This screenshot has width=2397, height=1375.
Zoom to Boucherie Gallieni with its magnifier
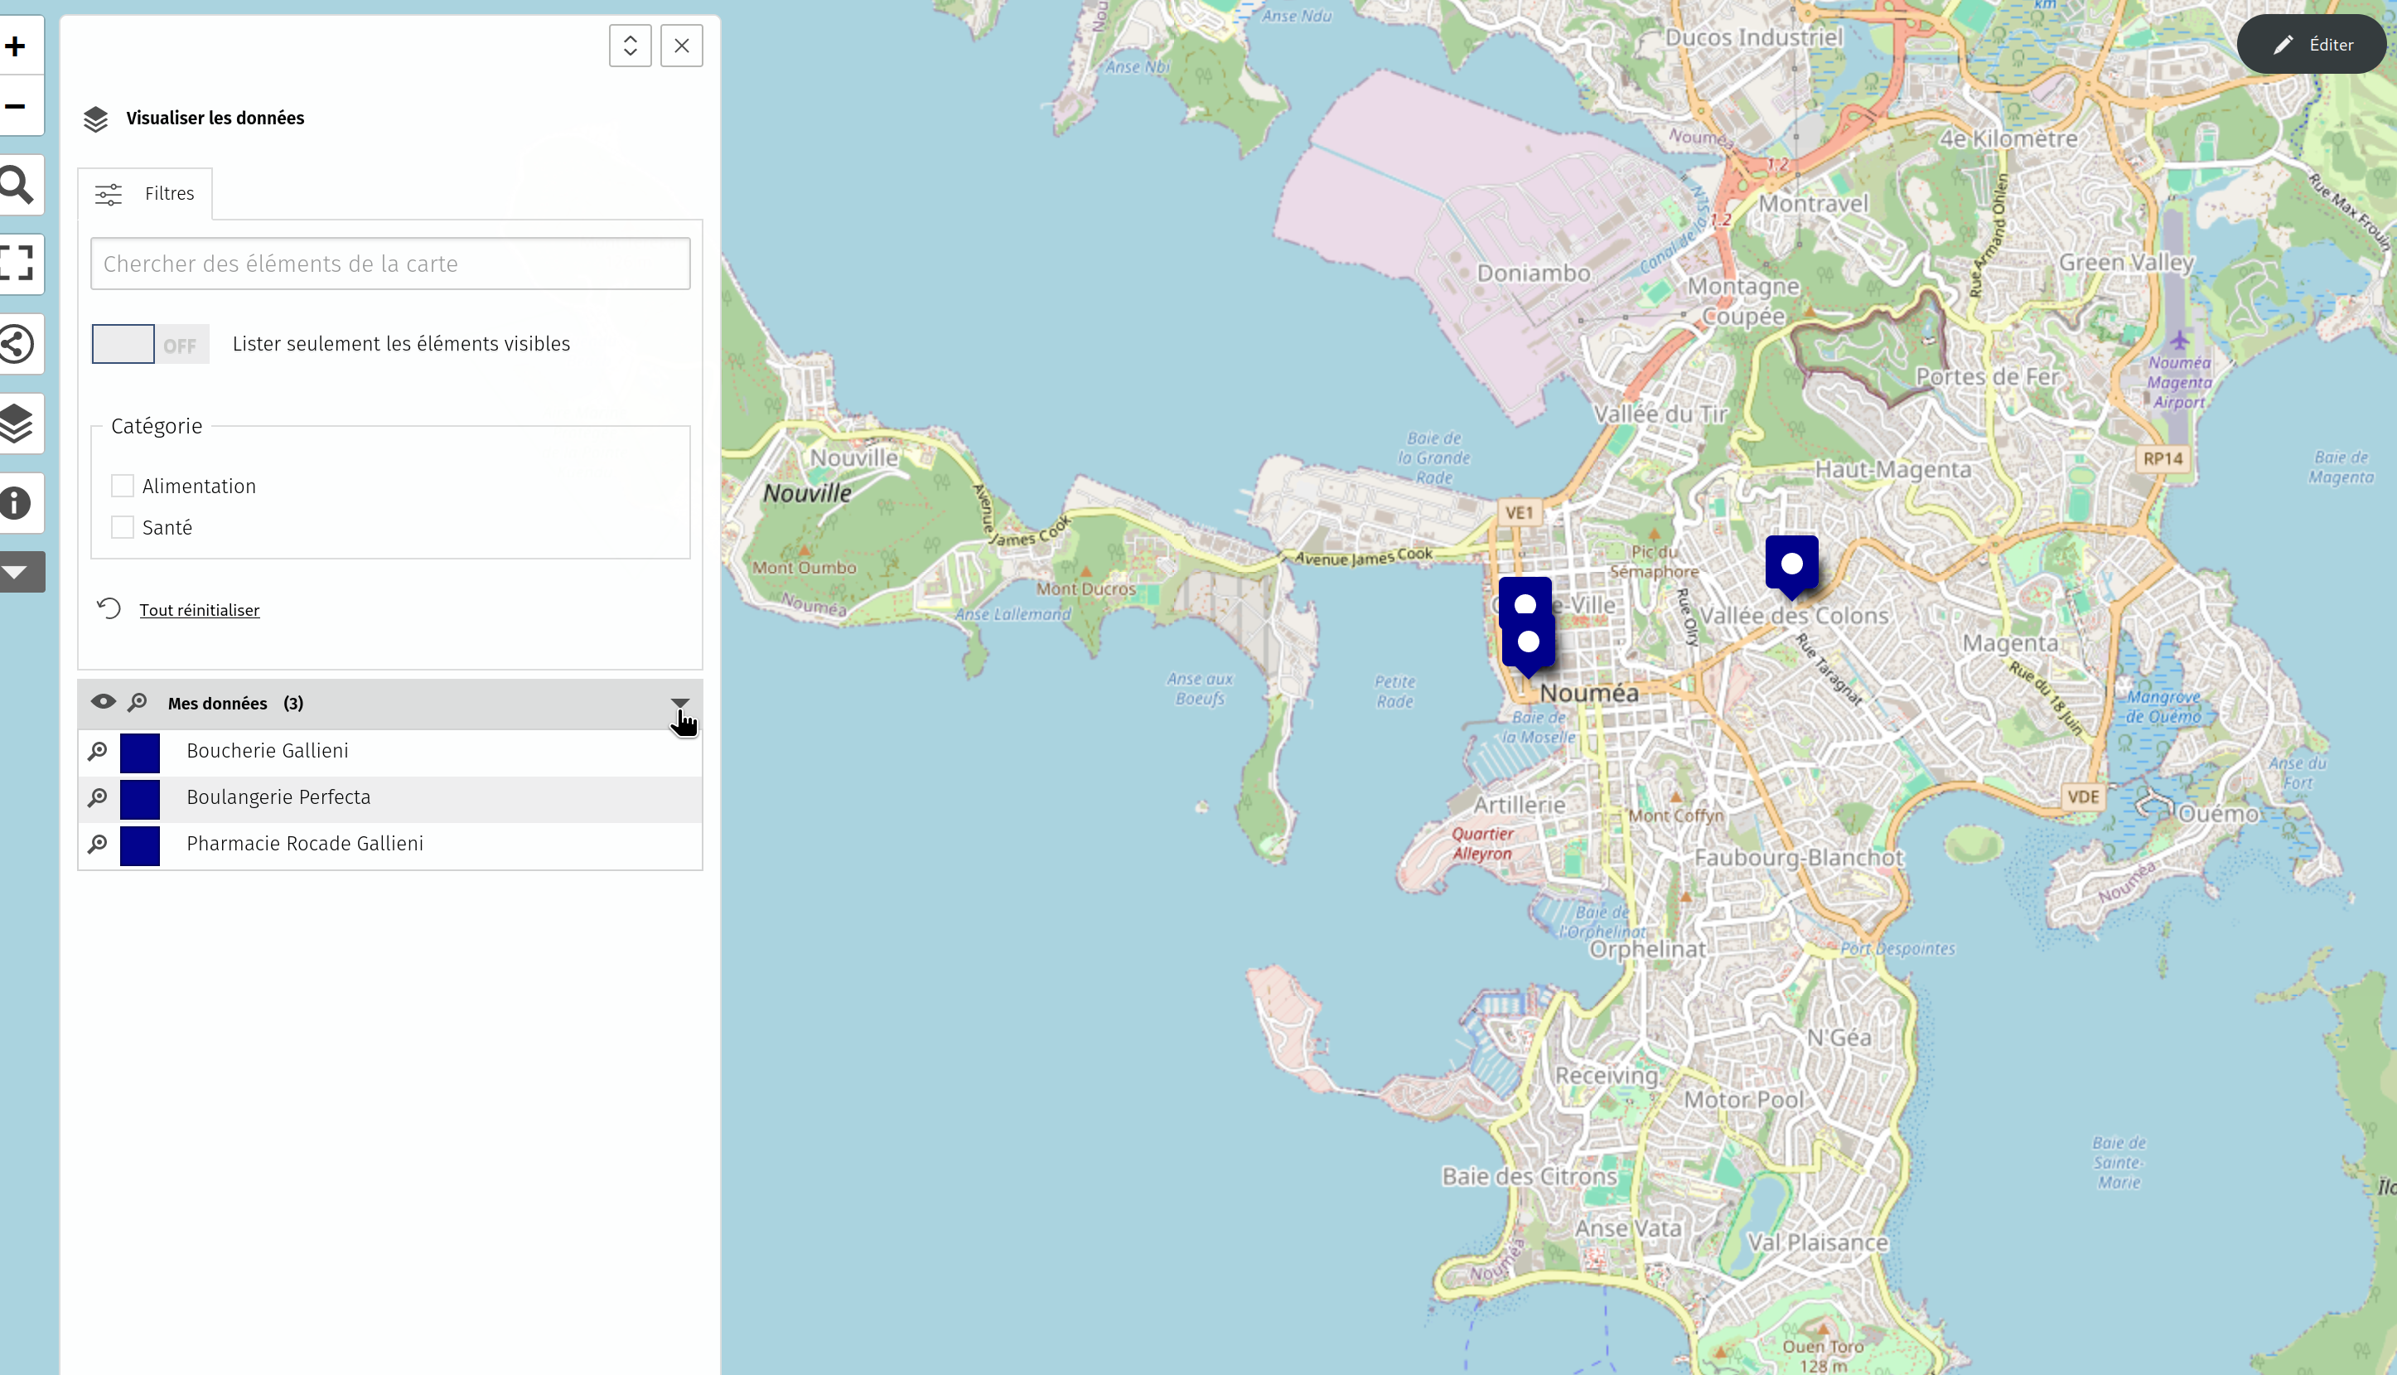pos(97,752)
